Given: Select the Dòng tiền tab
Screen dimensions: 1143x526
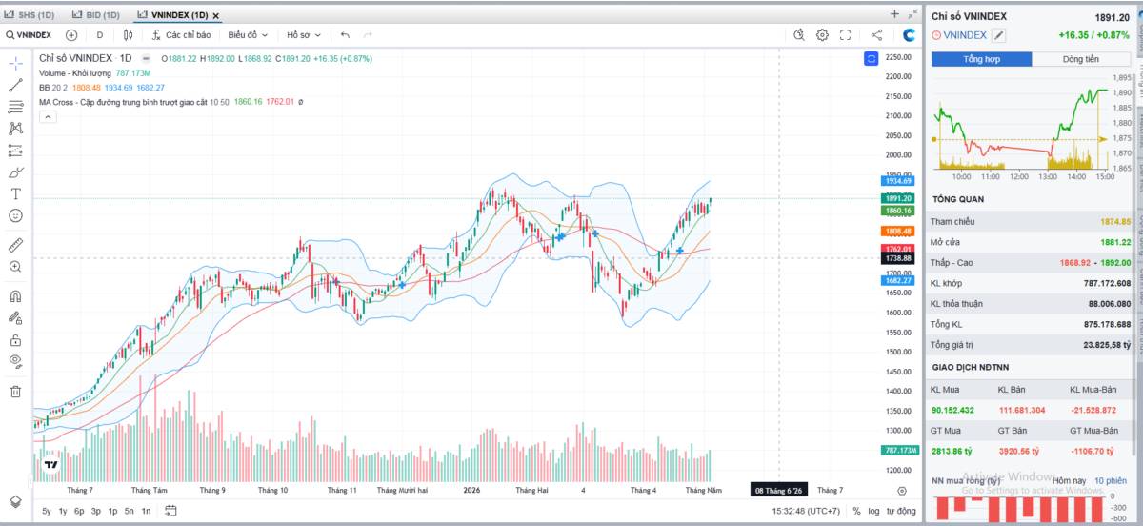Looking at the screenshot, I should click(x=1081, y=59).
